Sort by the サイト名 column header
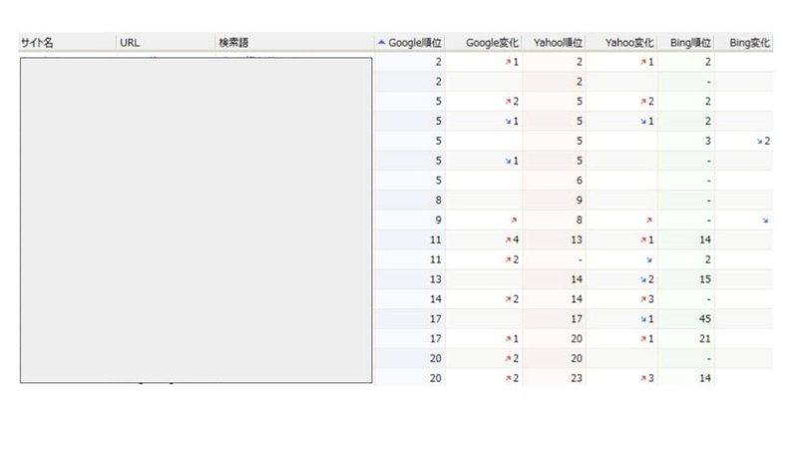The height and width of the screenshot is (449, 798). [x=67, y=43]
